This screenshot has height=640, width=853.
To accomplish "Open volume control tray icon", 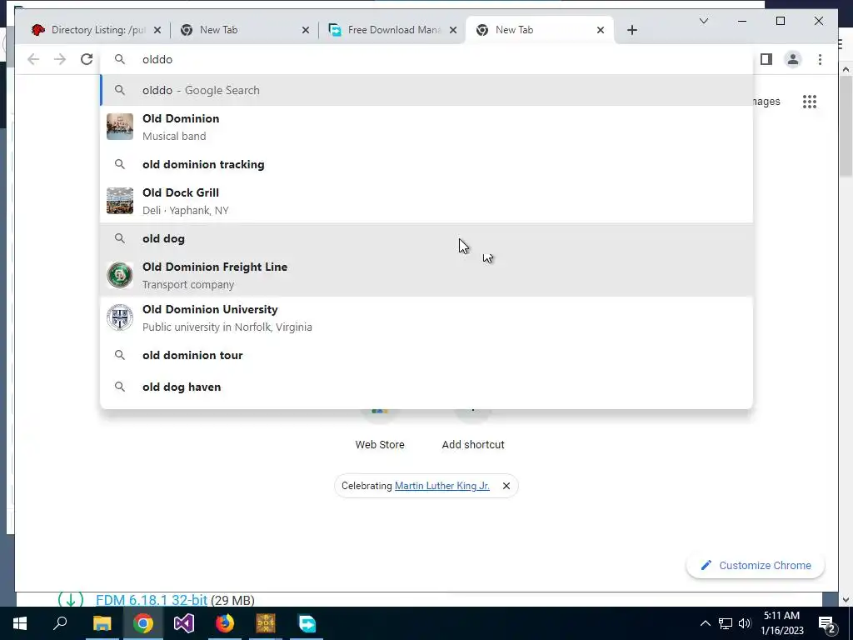I will coord(745,623).
